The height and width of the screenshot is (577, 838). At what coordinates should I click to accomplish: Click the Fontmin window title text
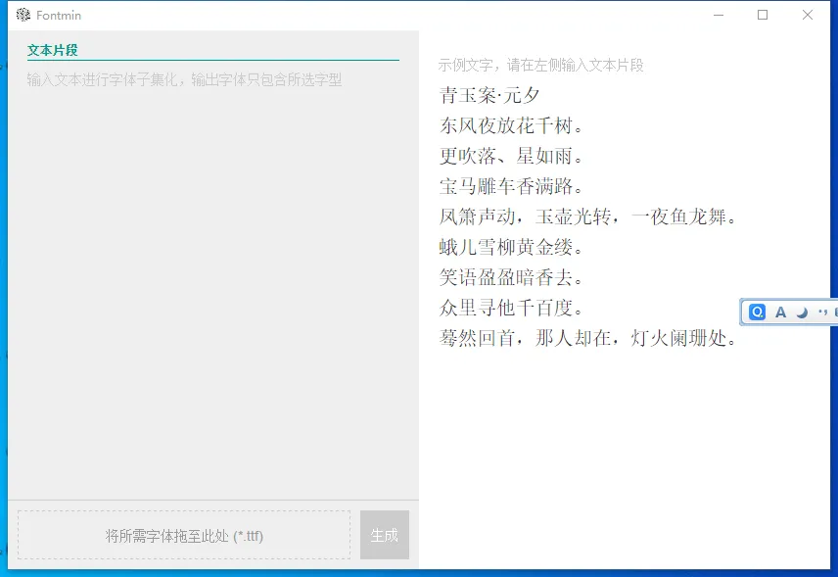tap(59, 16)
